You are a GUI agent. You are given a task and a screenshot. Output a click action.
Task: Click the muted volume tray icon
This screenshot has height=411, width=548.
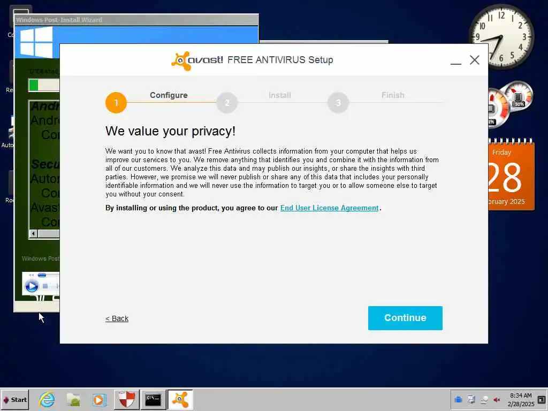[x=497, y=399]
